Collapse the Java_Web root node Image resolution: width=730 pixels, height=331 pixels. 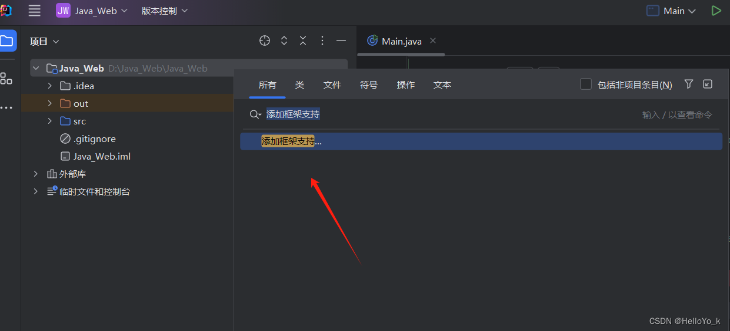point(36,68)
